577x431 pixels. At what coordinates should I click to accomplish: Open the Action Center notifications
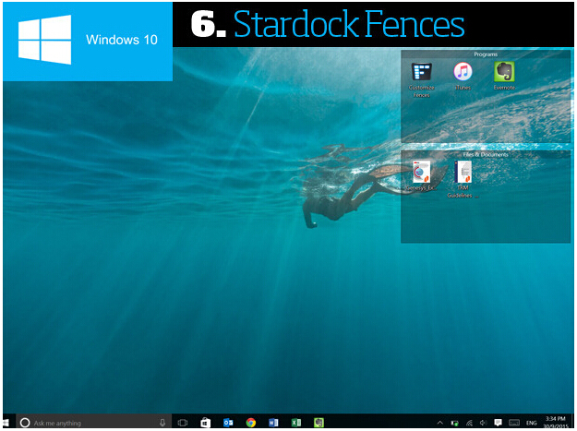pos(498,423)
